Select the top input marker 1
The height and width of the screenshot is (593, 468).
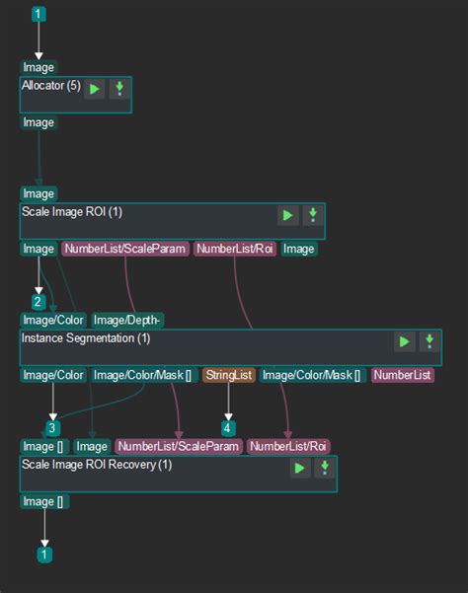pyautogui.click(x=39, y=15)
